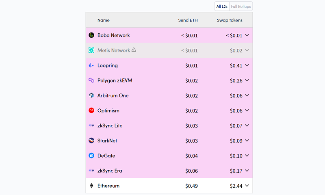Click the Polygon zkEVM logo icon

point(91,80)
